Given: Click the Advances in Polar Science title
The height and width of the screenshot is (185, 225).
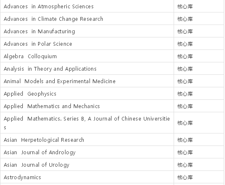Looking at the screenshot, I should [38, 44].
